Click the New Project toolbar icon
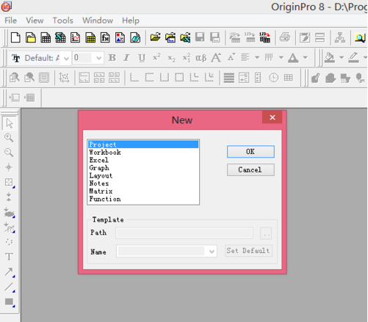The height and width of the screenshot is (322, 368). click(15, 38)
